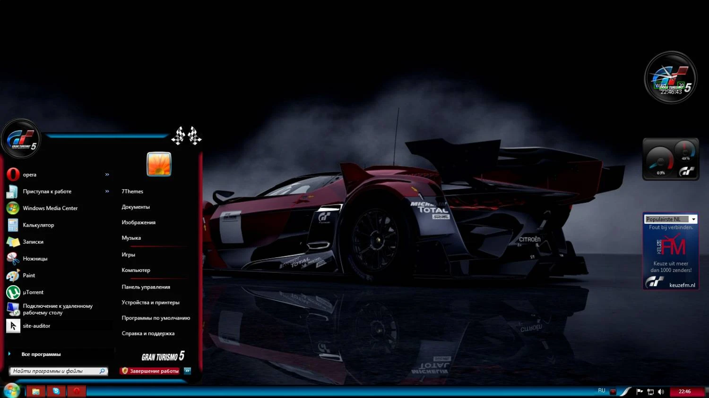The width and height of the screenshot is (709, 398).
Task: Open site-auditor from the Start menu
Action: [36, 325]
